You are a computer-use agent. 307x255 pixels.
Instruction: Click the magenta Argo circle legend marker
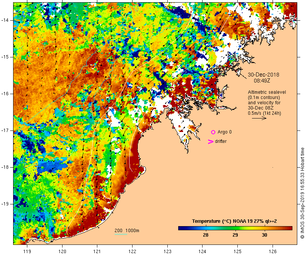click(x=213, y=132)
